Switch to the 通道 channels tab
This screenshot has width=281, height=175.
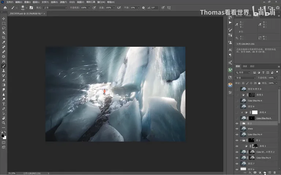tap(245, 66)
